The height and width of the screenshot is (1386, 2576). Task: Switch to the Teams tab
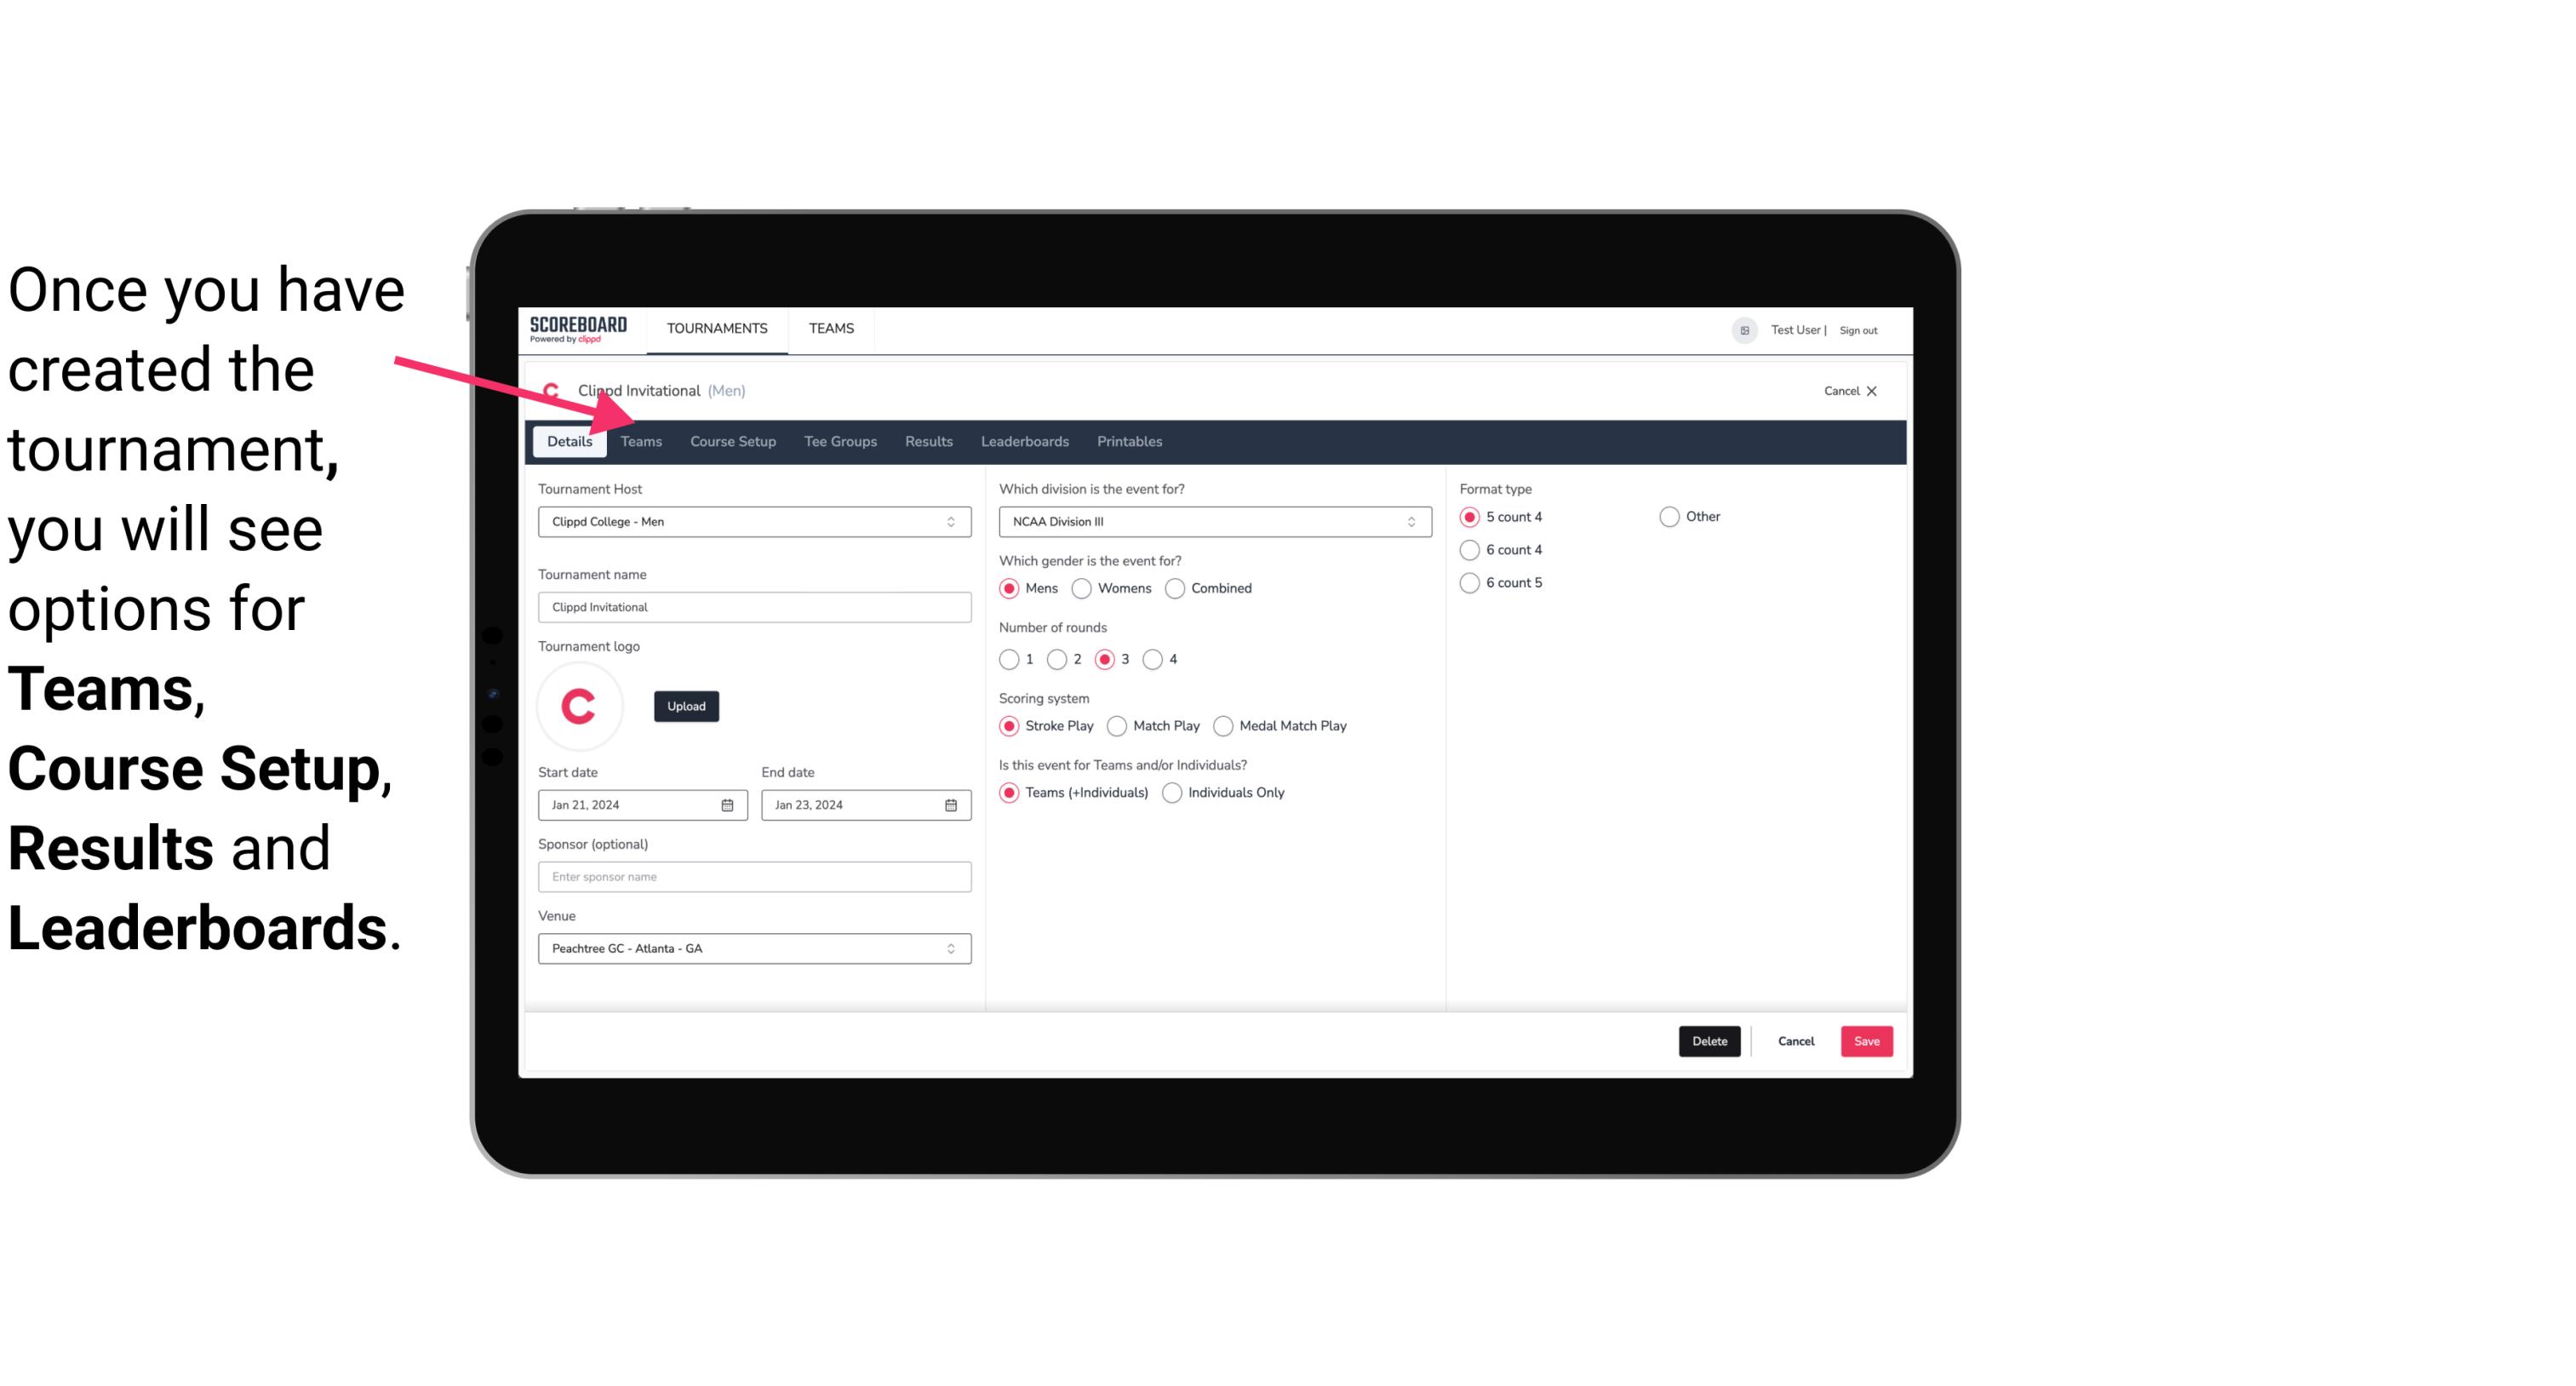(639, 440)
